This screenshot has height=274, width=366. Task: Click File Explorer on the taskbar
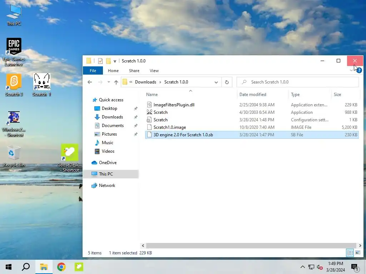click(44, 267)
